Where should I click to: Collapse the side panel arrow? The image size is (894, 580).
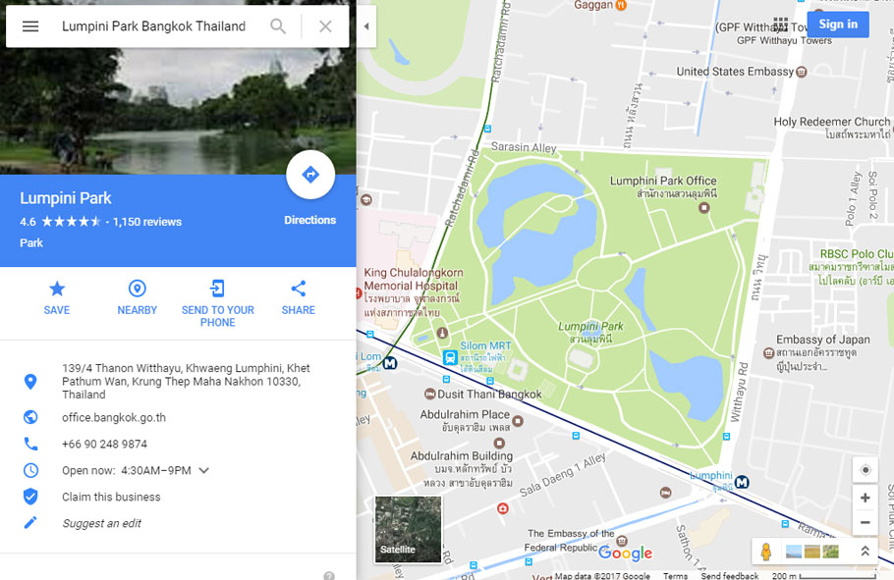pos(366,26)
